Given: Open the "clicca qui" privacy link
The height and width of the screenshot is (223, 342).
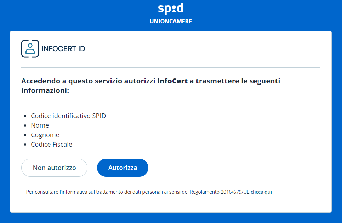Looking at the screenshot, I should coord(261,192).
